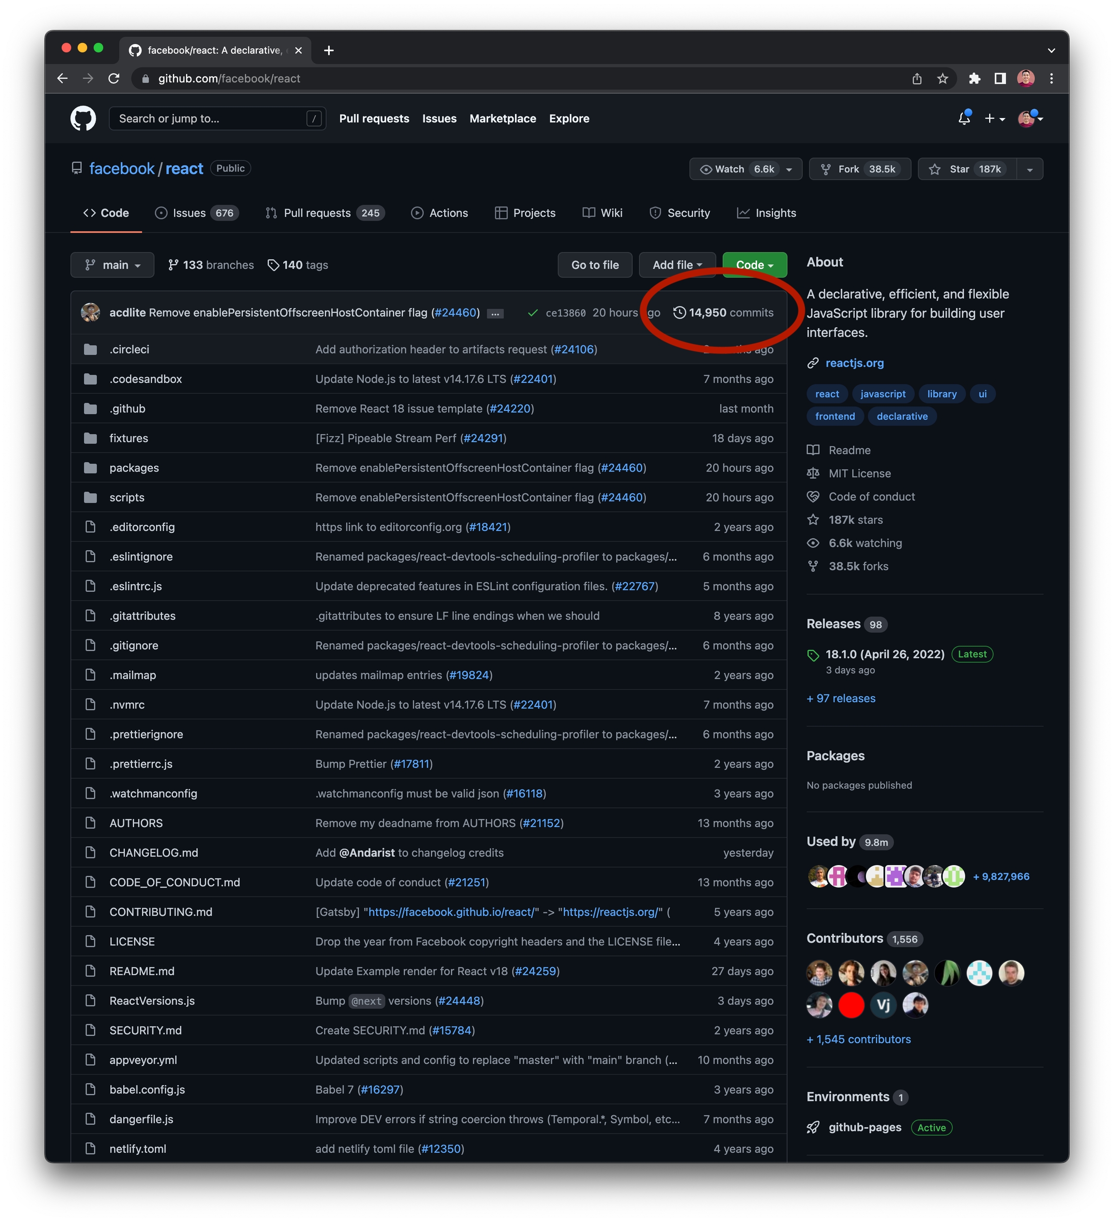Open the MIT License link
Viewport: 1114px width, 1222px height.
coord(860,473)
